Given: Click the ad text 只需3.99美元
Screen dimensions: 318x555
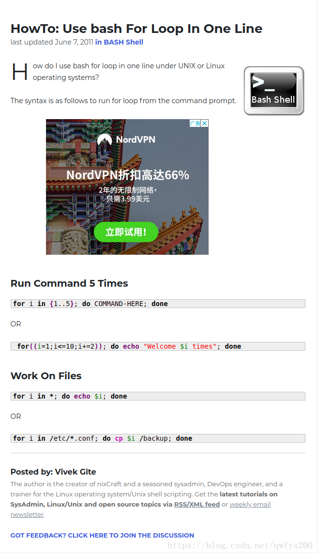Looking at the screenshot, I should coord(128,199).
